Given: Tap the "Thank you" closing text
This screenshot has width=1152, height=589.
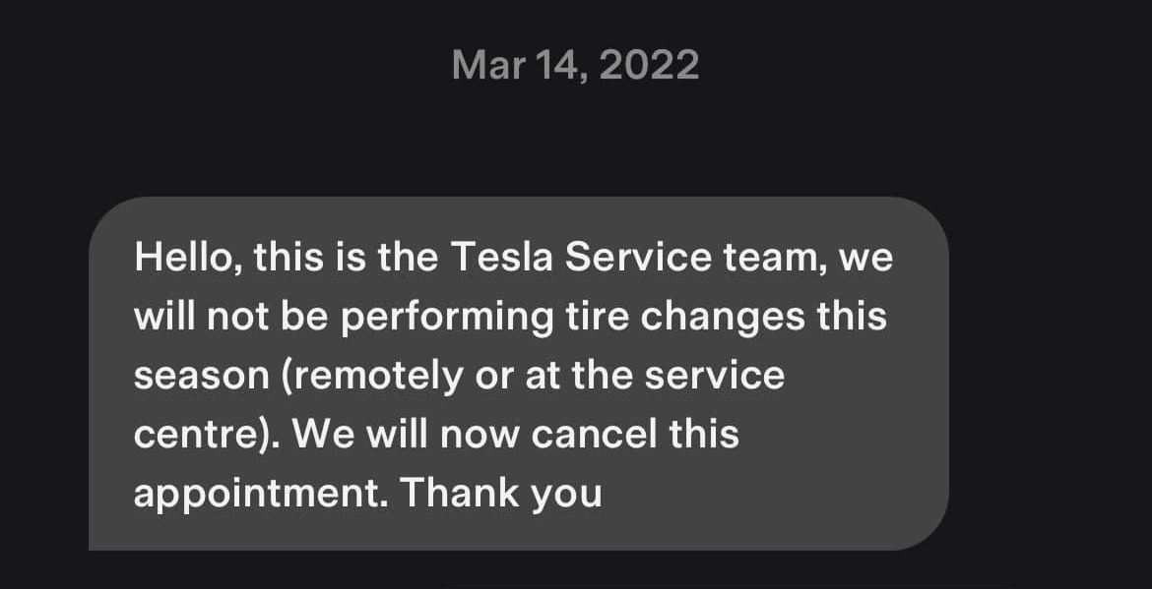Looking at the screenshot, I should pos(500,492).
